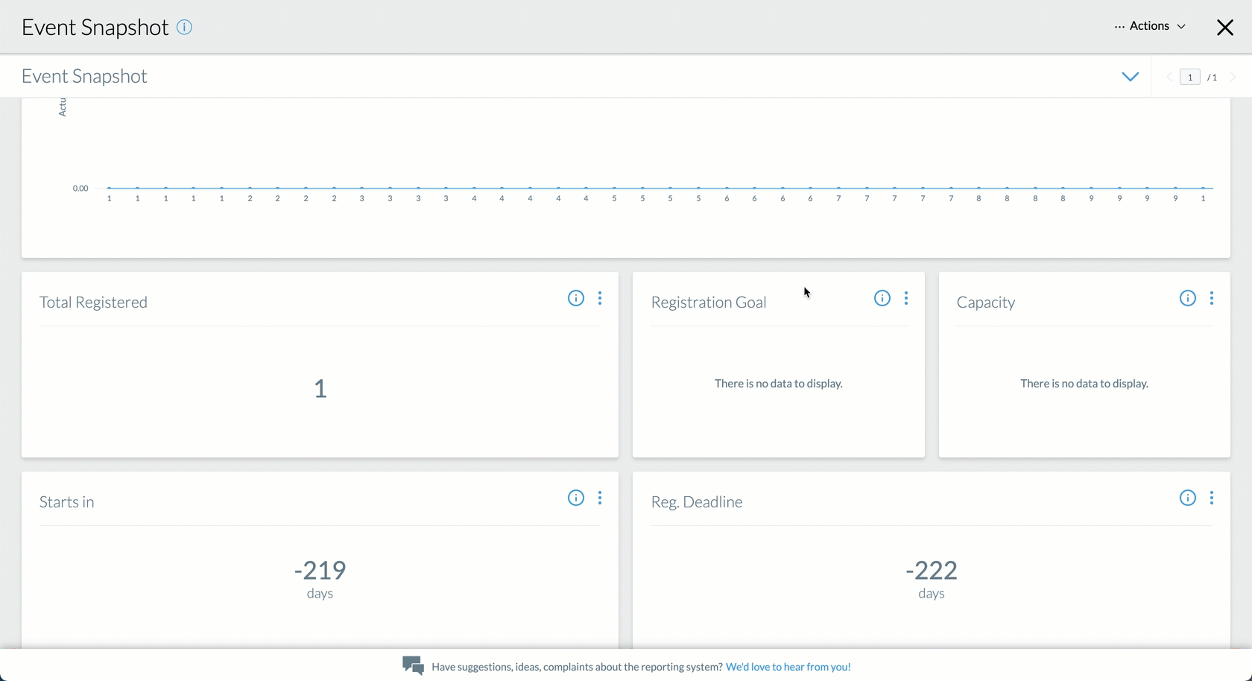Open the Starts in widget menu
Screen dimensions: 1252x681
point(601,498)
